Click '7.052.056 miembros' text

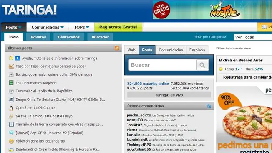coord(187,84)
